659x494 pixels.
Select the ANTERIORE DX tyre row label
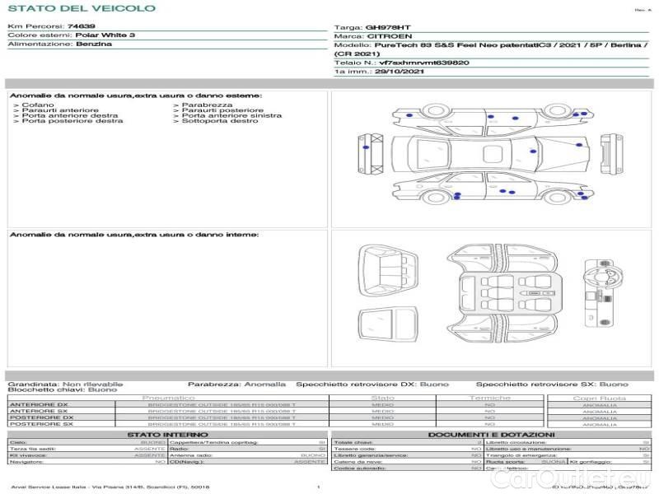[x=39, y=404]
